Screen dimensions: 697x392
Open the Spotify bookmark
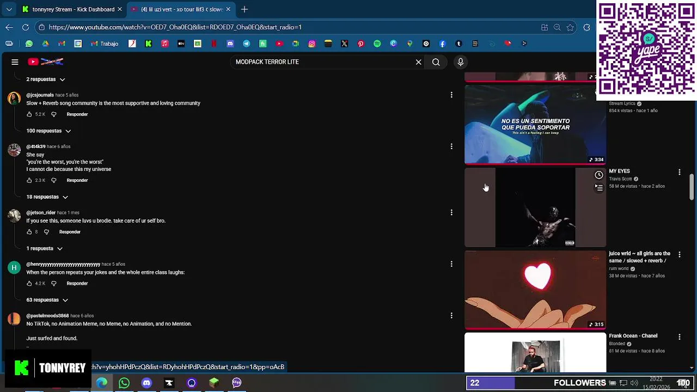[x=377, y=44]
